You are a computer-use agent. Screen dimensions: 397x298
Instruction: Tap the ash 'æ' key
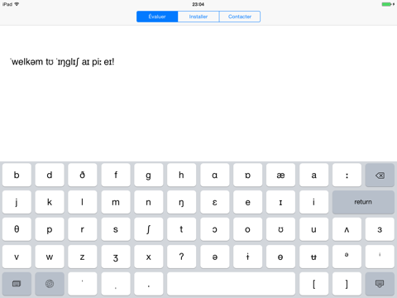click(280, 175)
